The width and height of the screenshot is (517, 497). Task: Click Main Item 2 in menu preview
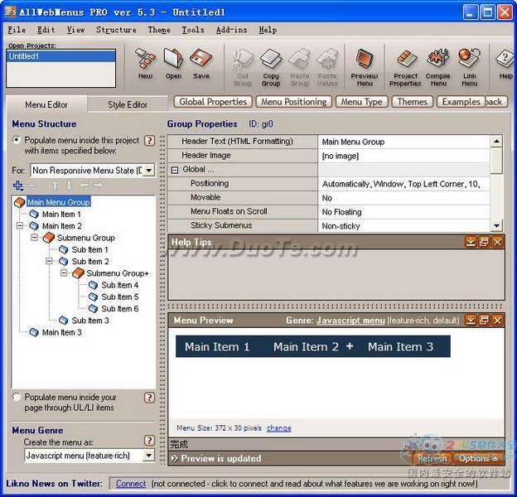pos(306,347)
